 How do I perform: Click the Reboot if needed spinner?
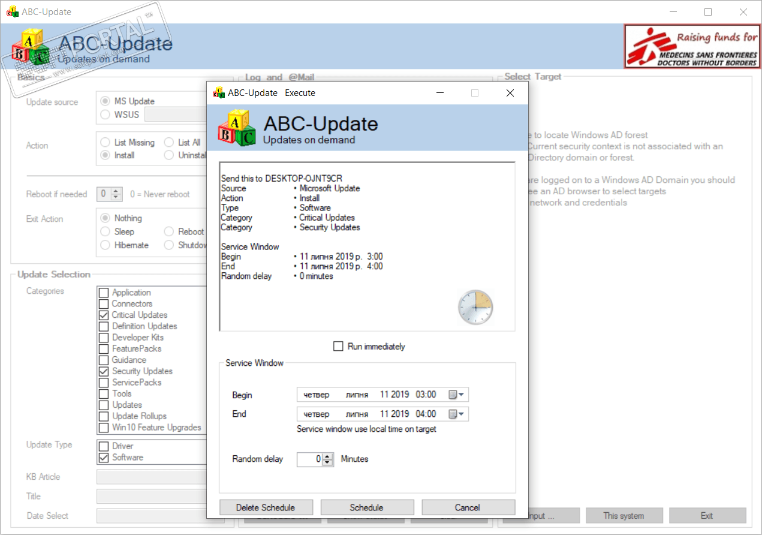coord(116,194)
